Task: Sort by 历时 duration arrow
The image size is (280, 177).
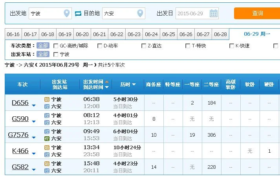Action: tap(134, 85)
